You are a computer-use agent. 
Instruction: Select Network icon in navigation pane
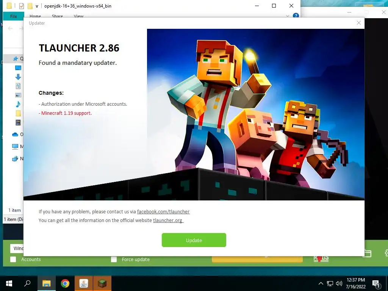15,159
